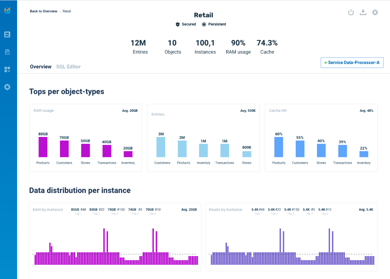Click the 74.3% Cache statistic
Image resolution: width=390 pixels, height=279 pixels.
[x=267, y=47]
